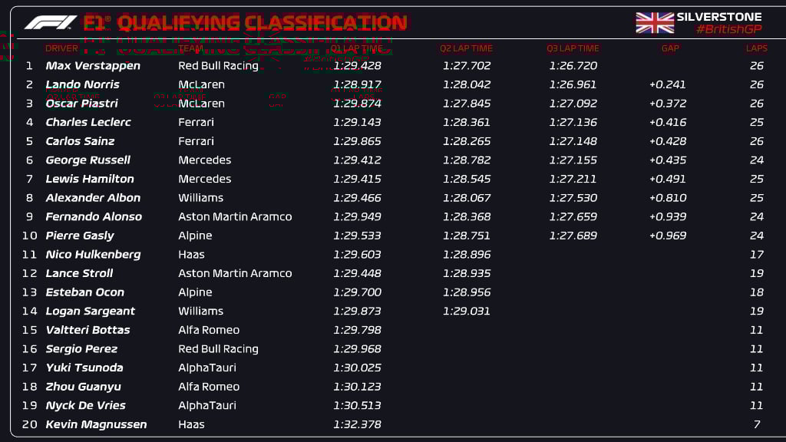Select the Q2 LAP TIME column header
786x442 pixels.
click(x=466, y=48)
